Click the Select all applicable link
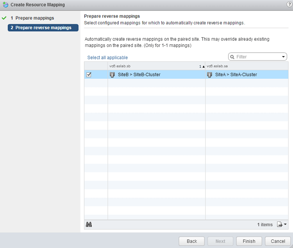293x248 pixels. pos(107,58)
